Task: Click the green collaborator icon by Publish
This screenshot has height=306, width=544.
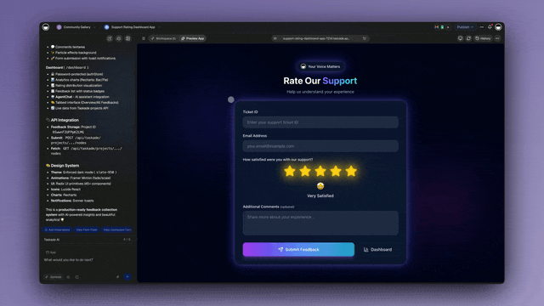Action: pyautogui.click(x=442, y=27)
